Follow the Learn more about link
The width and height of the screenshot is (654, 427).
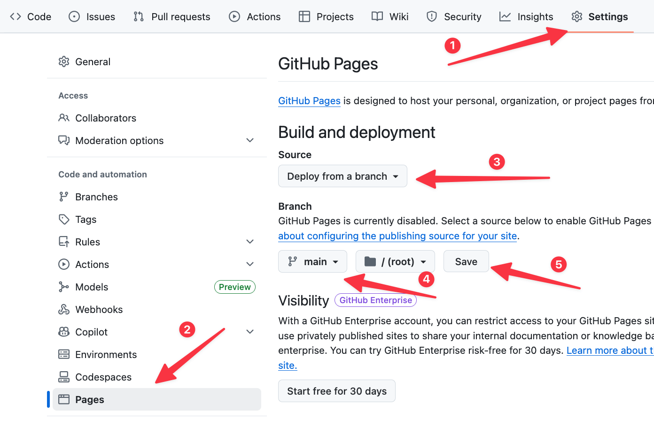[610, 351]
